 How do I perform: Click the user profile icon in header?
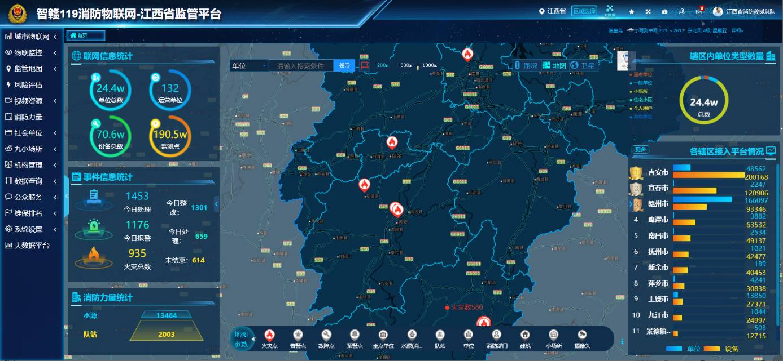(682, 12)
